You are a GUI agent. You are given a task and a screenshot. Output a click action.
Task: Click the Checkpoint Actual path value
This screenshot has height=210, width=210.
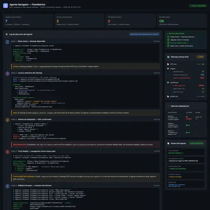183,161
